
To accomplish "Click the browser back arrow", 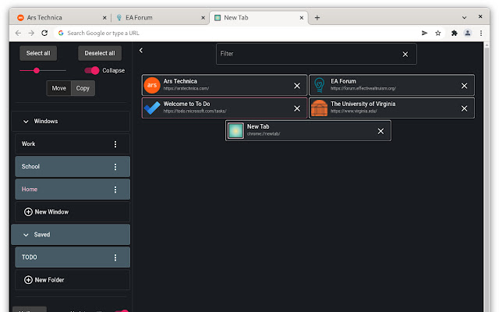I will (x=18, y=33).
